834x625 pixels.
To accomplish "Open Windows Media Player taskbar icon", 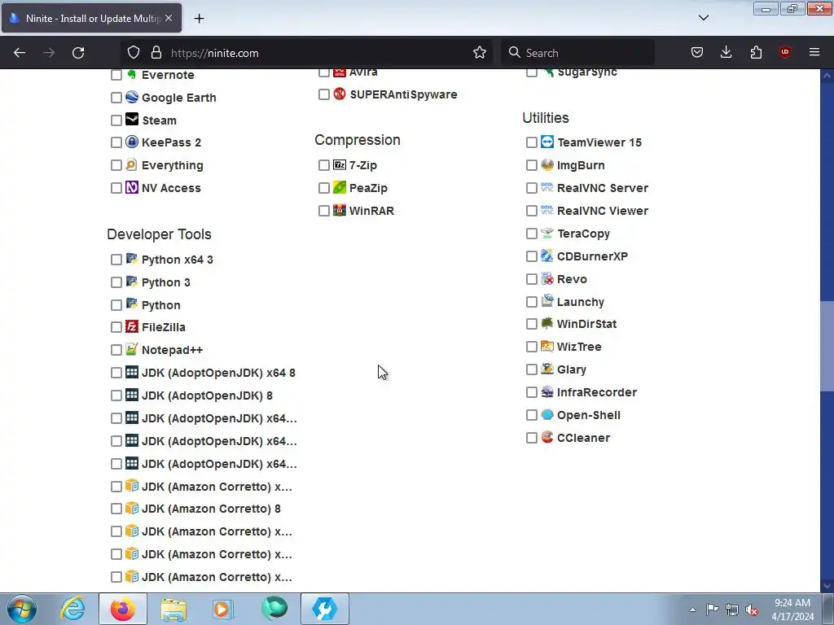I will pyautogui.click(x=222, y=609).
